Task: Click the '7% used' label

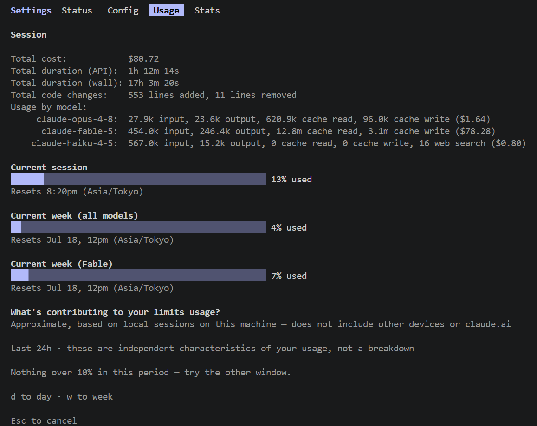Action: pos(289,276)
